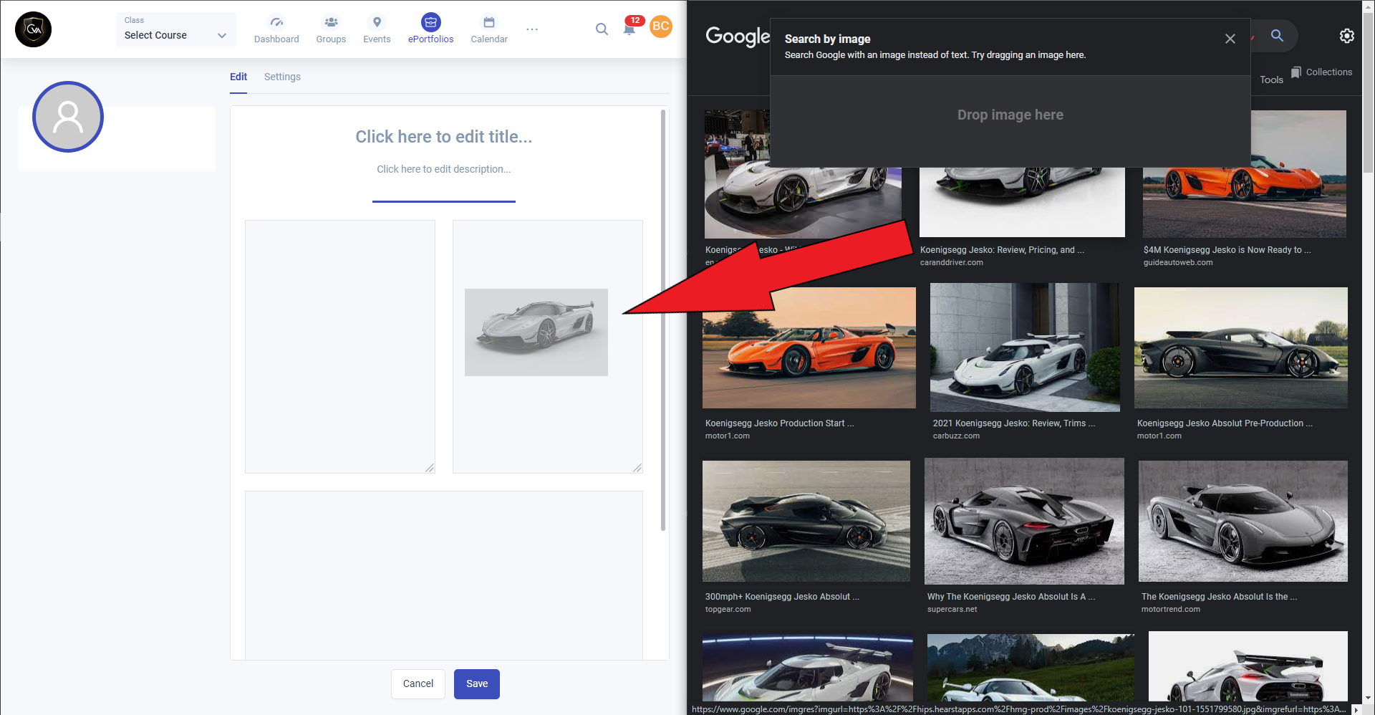
Task: Click the supercars.net source link
Action: tap(952, 610)
